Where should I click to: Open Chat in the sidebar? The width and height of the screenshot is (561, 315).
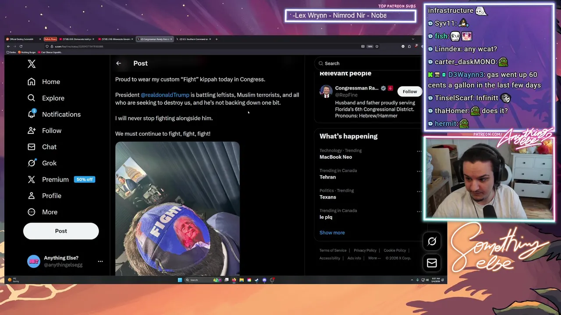(x=42, y=147)
